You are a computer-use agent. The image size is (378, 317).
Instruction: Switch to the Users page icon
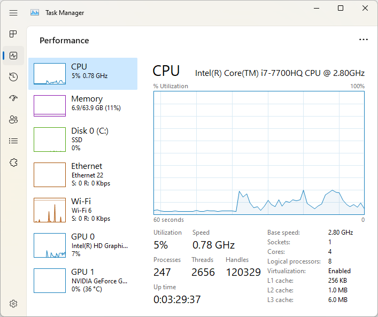click(13, 120)
